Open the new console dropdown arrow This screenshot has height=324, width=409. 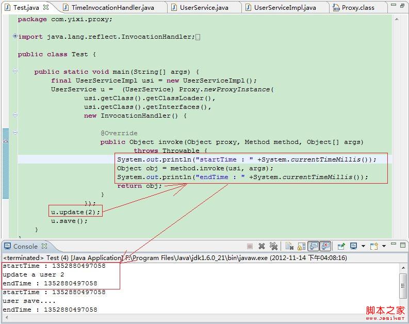click(384, 246)
